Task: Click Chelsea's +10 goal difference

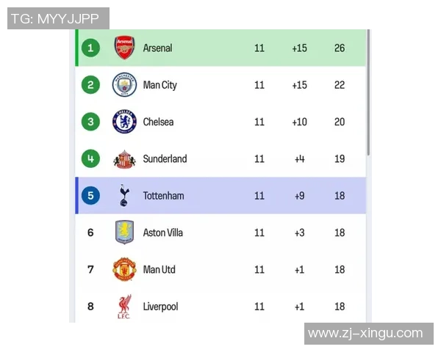Action: (299, 122)
